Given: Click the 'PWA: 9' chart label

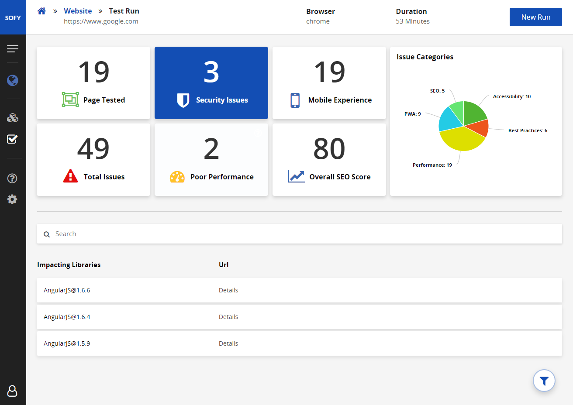Looking at the screenshot, I should 413,114.
